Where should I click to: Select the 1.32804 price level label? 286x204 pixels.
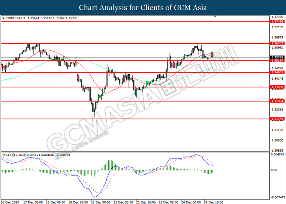coord(277,101)
